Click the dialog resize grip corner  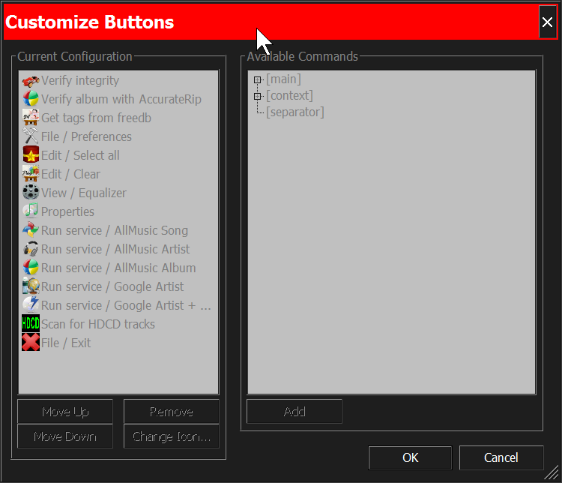(552, 472)
